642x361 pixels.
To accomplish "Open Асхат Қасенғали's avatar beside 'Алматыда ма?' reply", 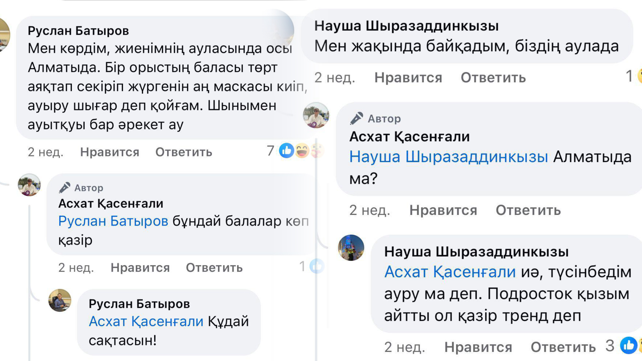I will coord(316,115).
